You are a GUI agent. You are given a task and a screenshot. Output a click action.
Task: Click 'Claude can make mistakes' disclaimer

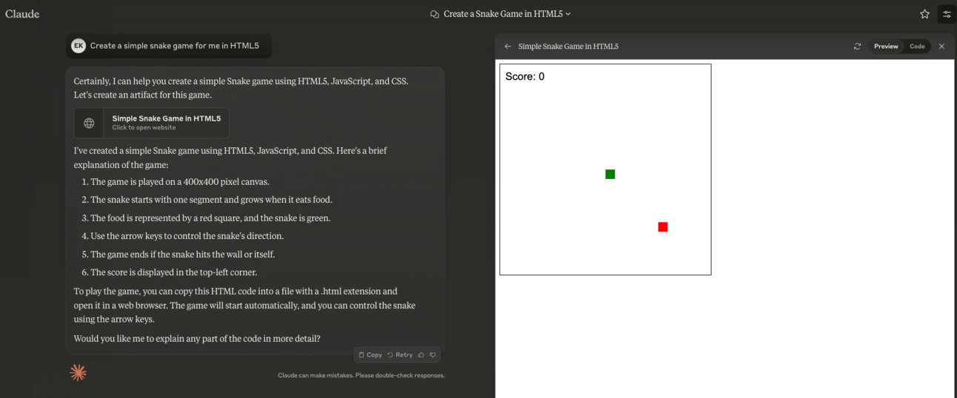pyautogui.click(x=361, y=375)
